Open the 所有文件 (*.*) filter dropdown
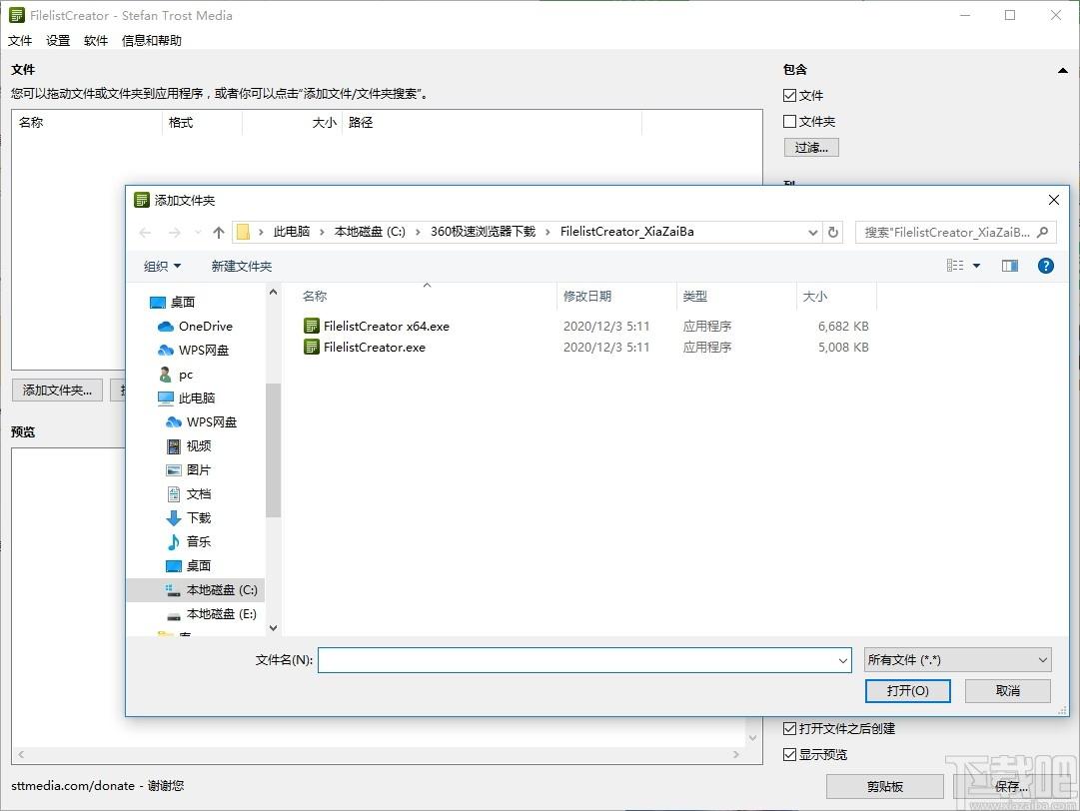1080x811 pixels. (x=957, y=660)
